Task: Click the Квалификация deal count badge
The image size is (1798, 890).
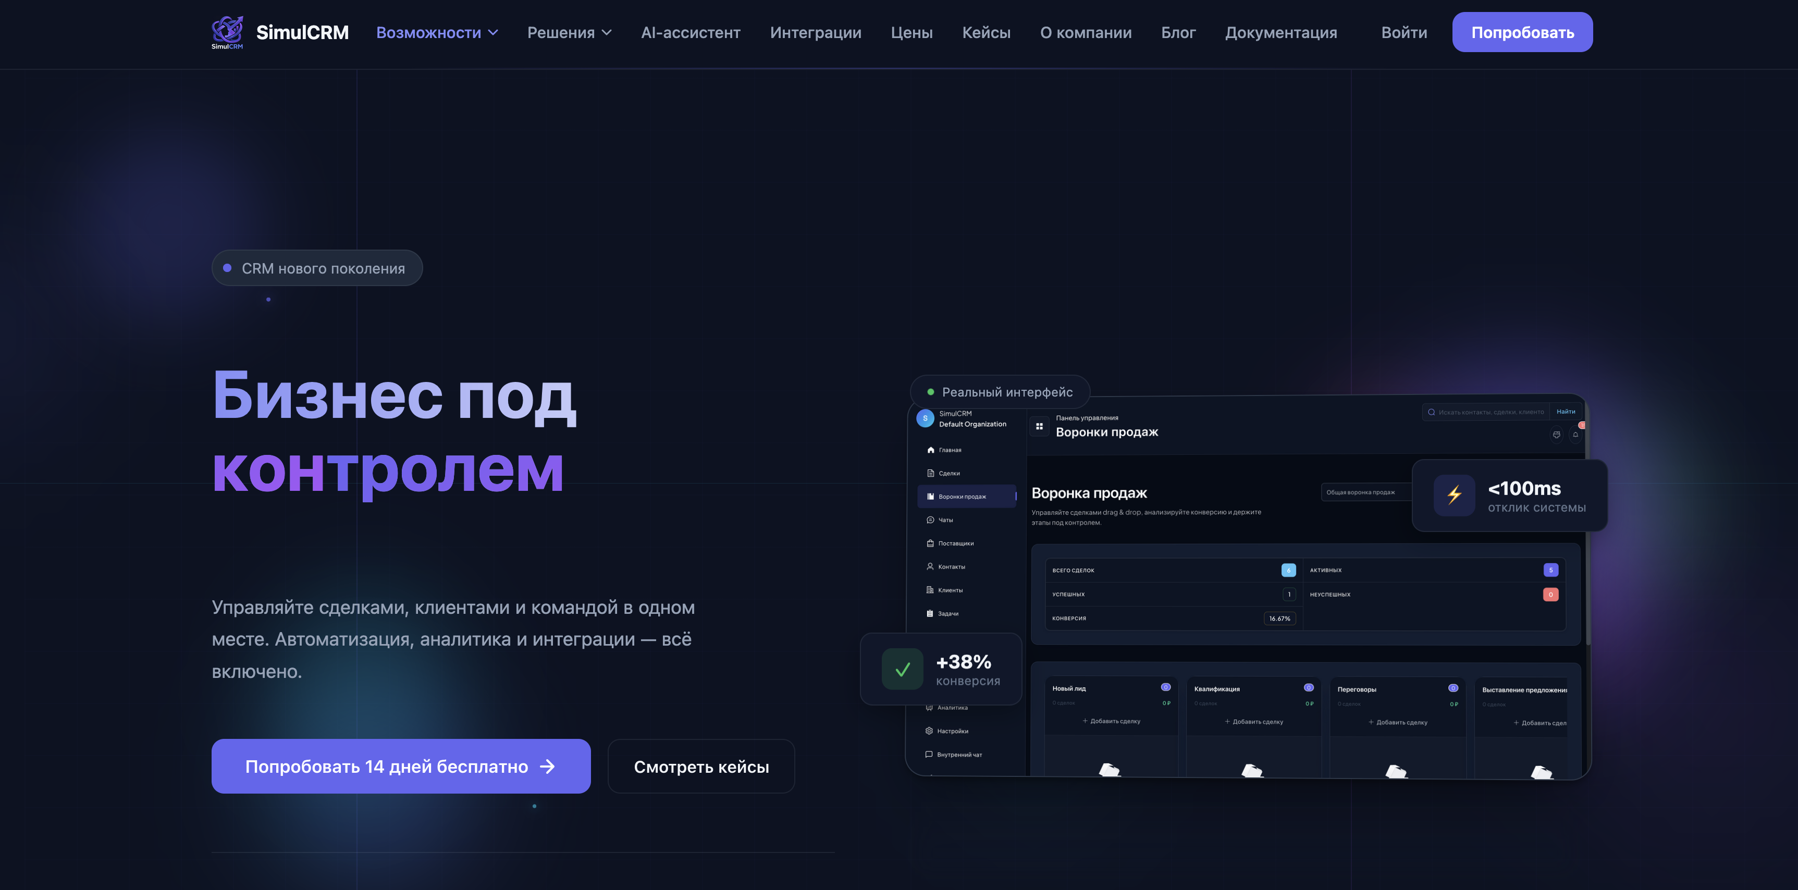Action: coord(1309,688)
